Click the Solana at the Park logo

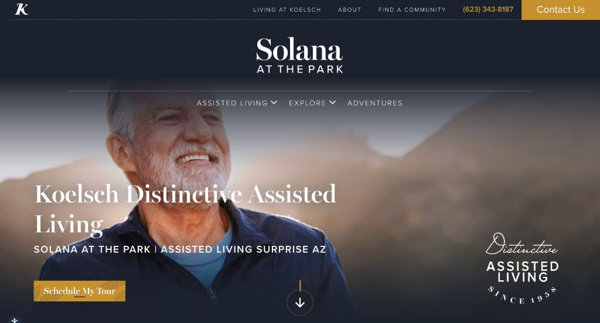tap(299, 55)
